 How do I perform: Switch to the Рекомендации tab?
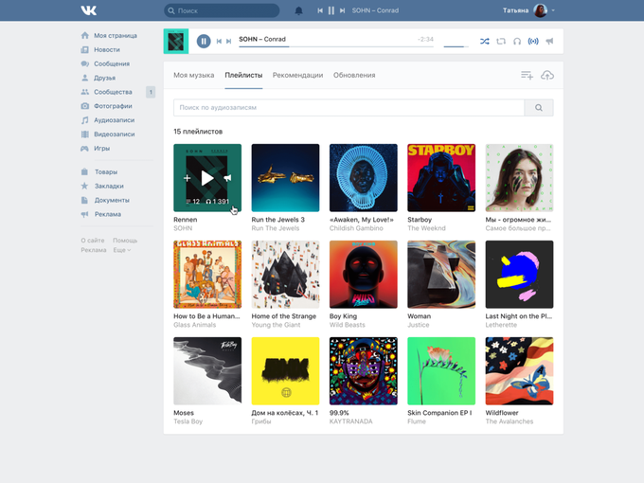click(x=297, y=75)
